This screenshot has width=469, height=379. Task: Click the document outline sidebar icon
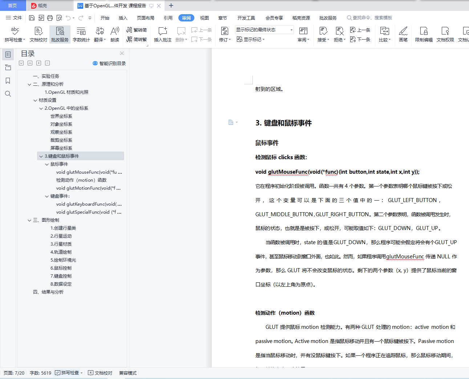(8, 55)
